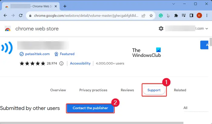Bookmark this tab with the star
212x124 pixels.
pyautogui.click(x=151, y=15)
